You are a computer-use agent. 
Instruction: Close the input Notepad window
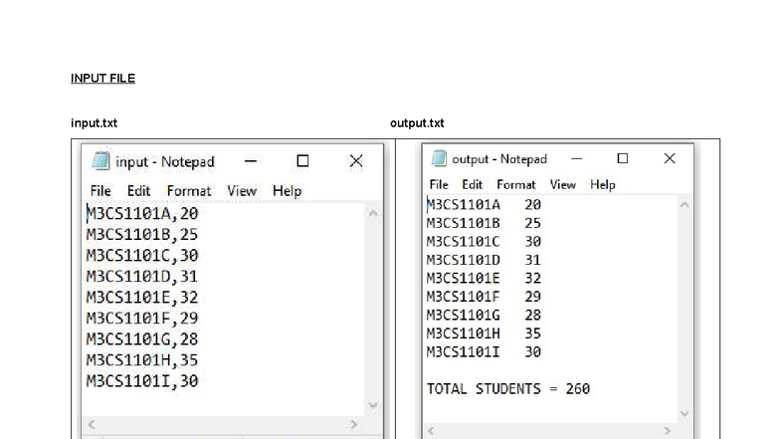355,161
